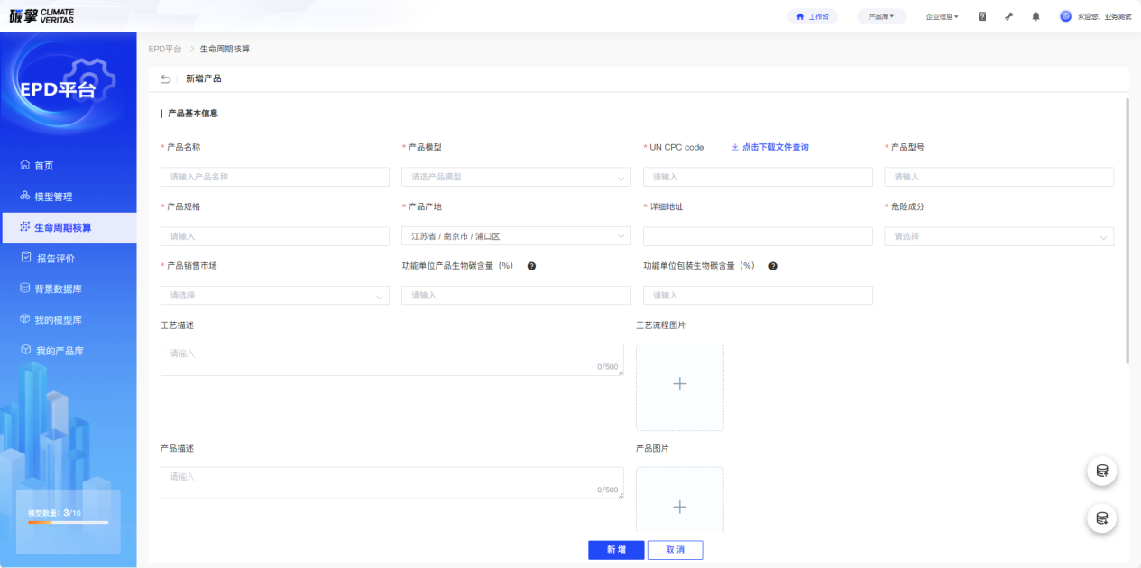The height and width of the screenshot is (568, 1141).
Task: Click help icon beside 功能单位产品生物碳含量
Action: pyautogui.click(x=532, y=267)
